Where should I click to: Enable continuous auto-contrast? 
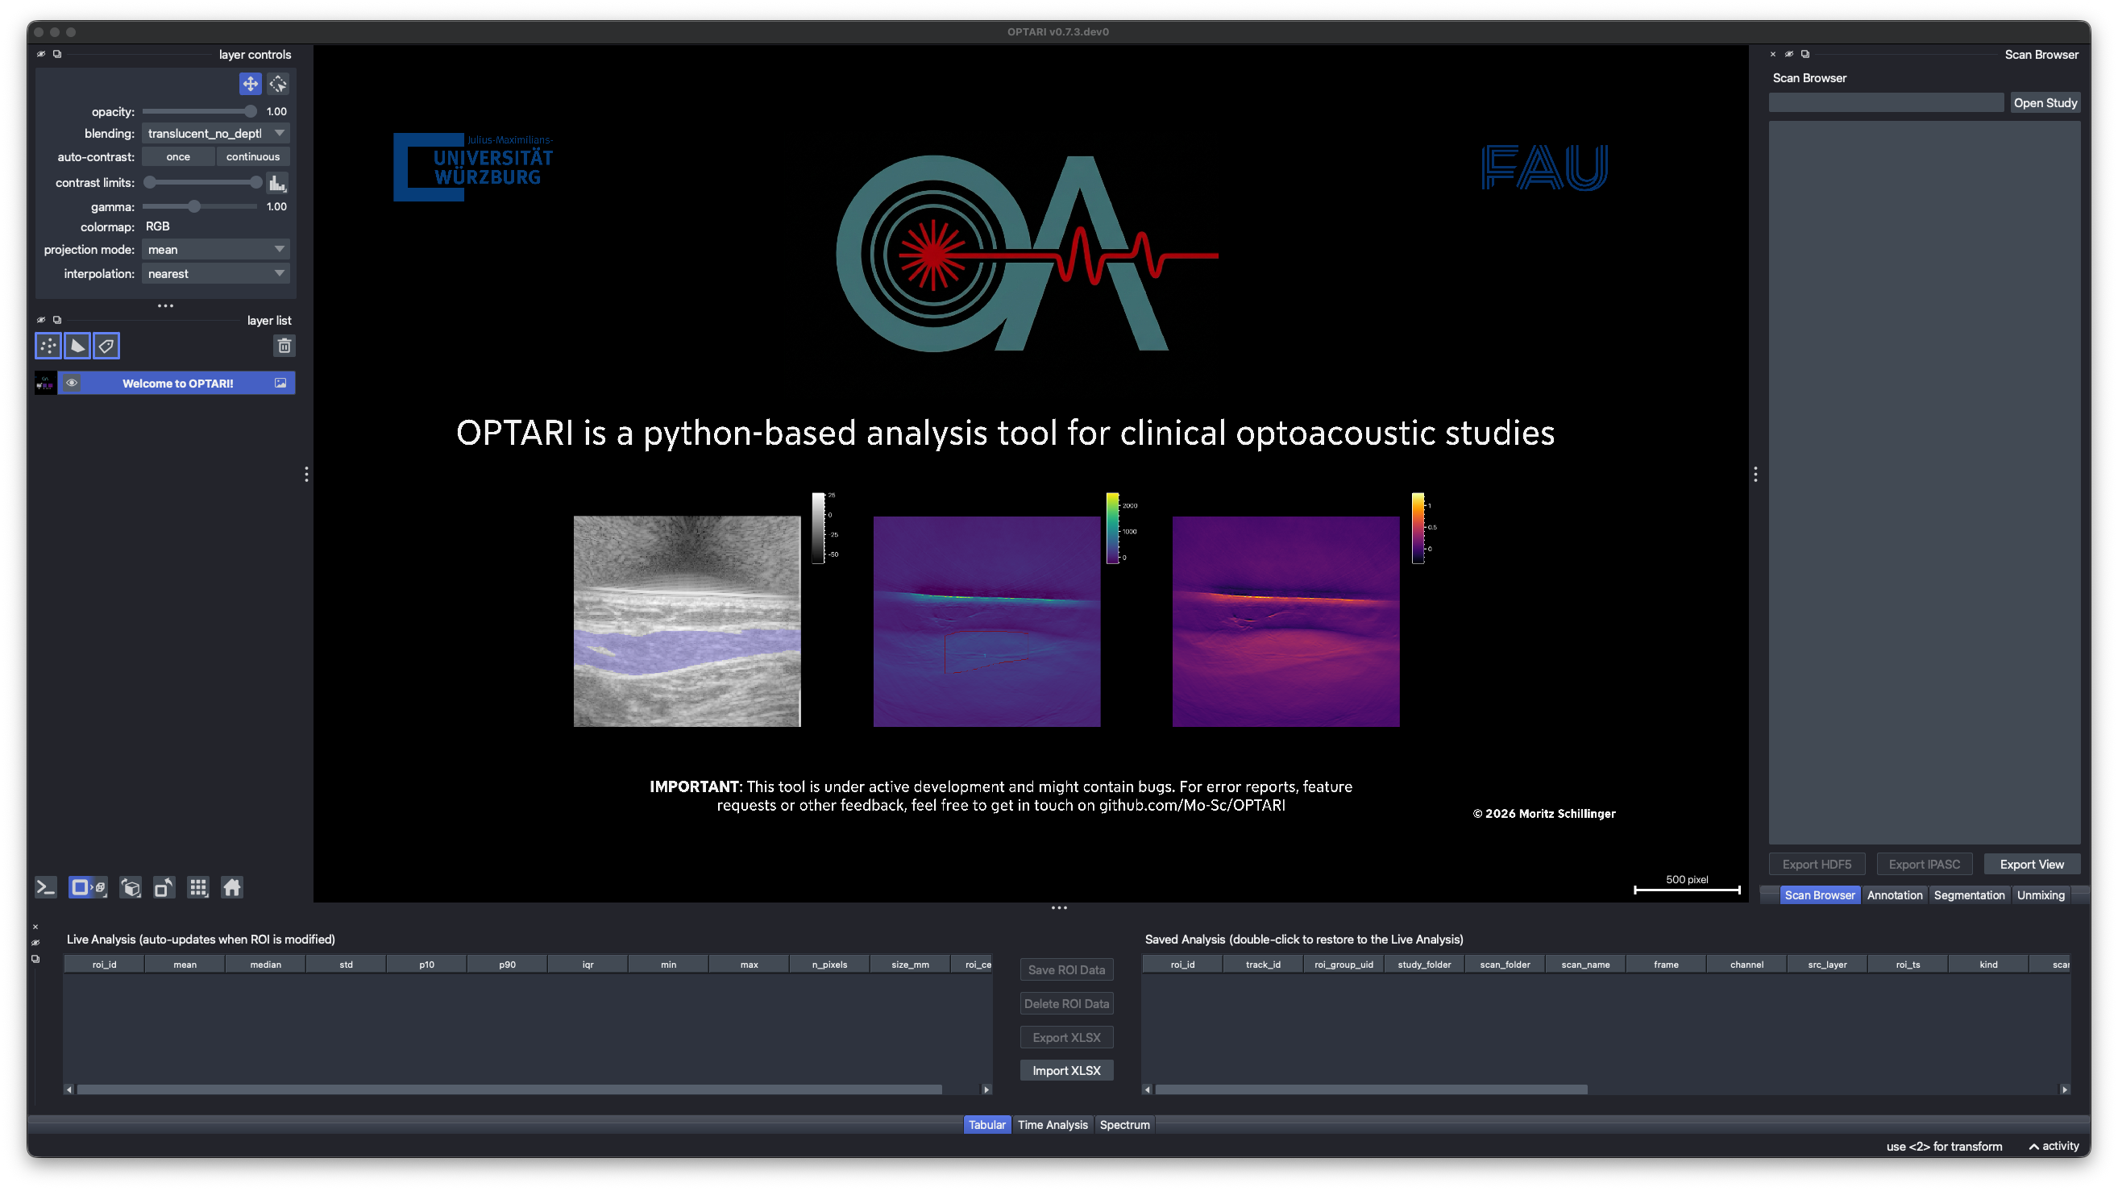(x=252, y=156)
